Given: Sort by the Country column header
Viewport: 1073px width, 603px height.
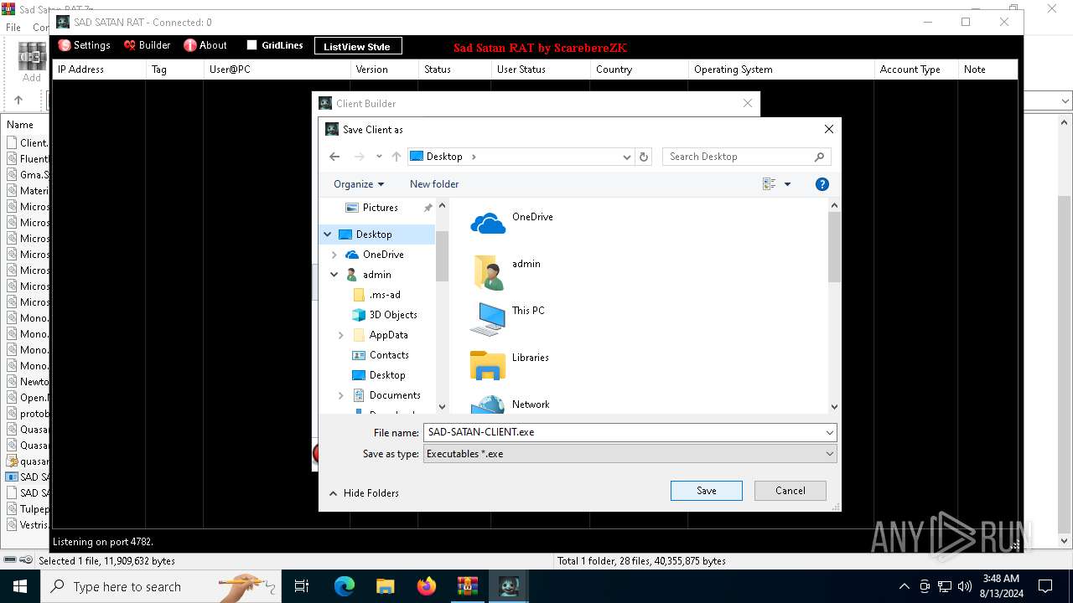Looking at the screenshot, I should coord(639,70).
